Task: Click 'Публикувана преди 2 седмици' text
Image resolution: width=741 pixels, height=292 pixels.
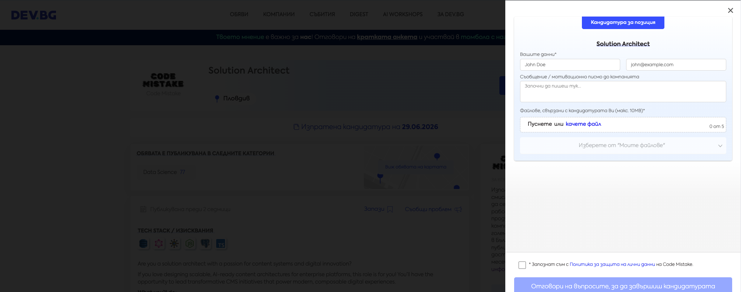Action: 190,209
